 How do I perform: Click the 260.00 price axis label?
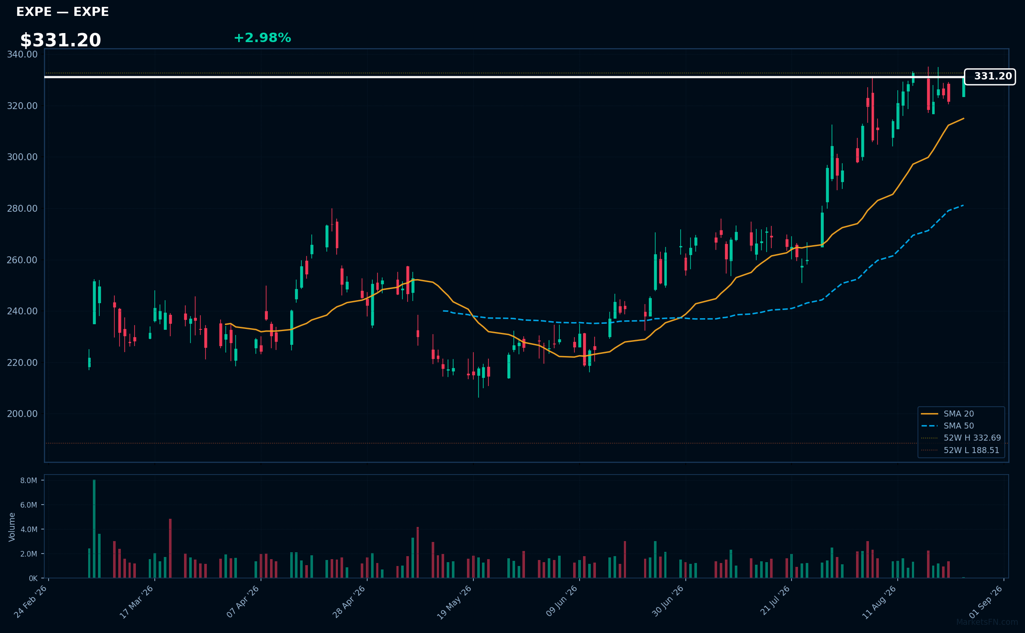[22, 260]
